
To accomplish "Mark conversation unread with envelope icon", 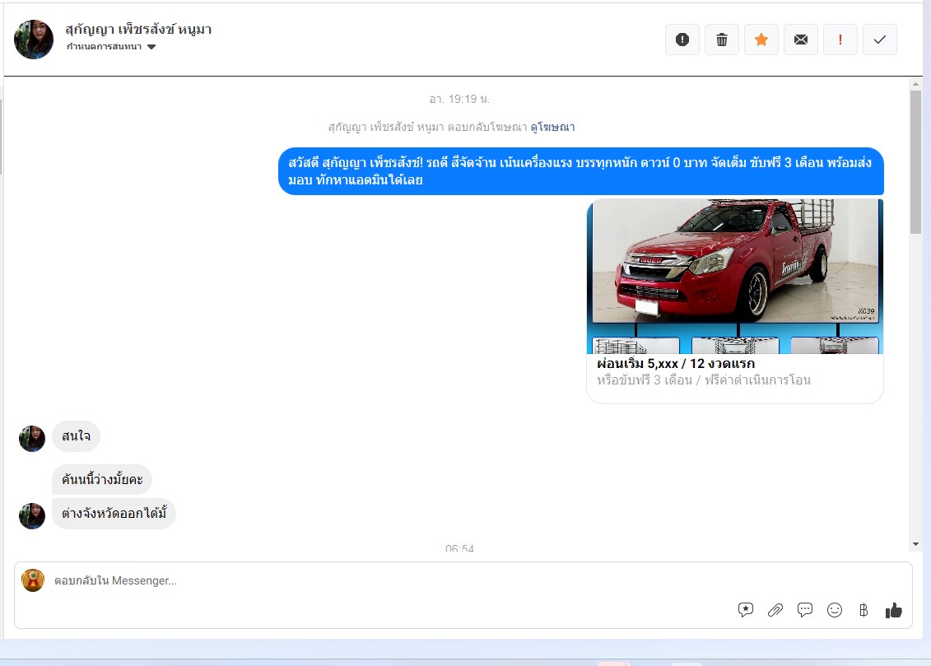I will pos(801,40).
